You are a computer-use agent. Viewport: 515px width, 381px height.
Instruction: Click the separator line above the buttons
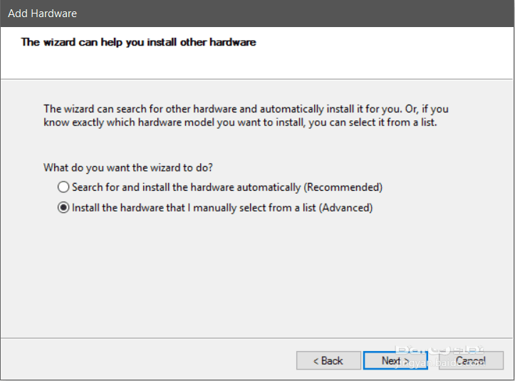coord(256,338)
